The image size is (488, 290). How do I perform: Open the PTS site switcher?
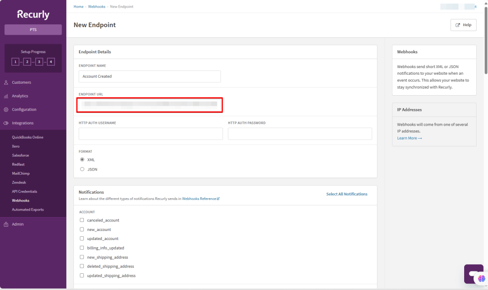click(x=33, y=30)
